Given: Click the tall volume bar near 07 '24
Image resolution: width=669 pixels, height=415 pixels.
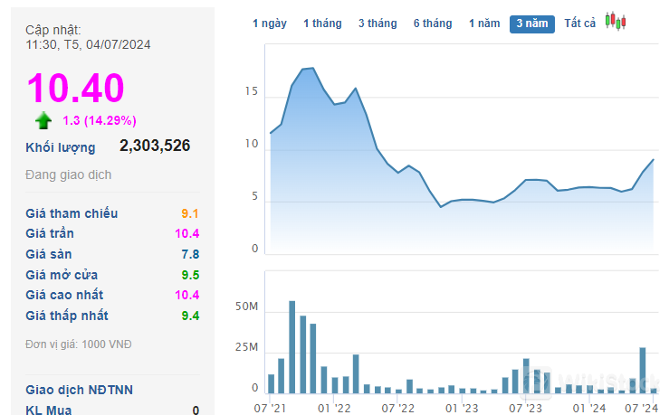Looking at the screenshot, I should pos(642,370).
